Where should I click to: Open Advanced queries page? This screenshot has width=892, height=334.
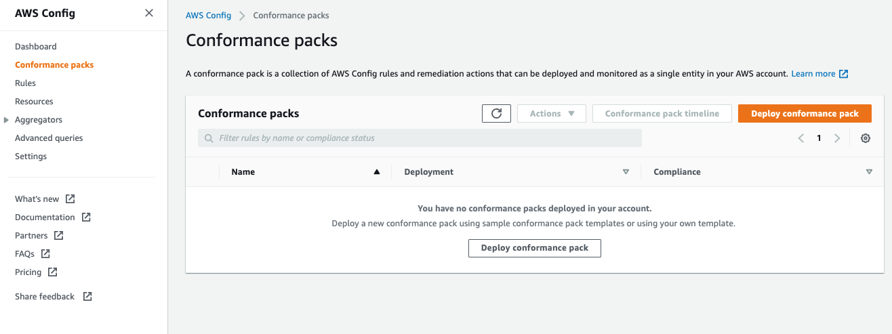coord(49,138)
